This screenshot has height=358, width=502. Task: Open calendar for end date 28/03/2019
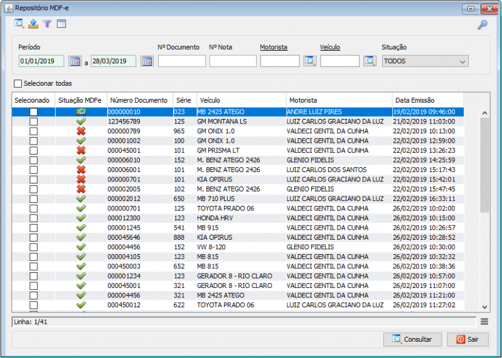click(x=147, y=61)
